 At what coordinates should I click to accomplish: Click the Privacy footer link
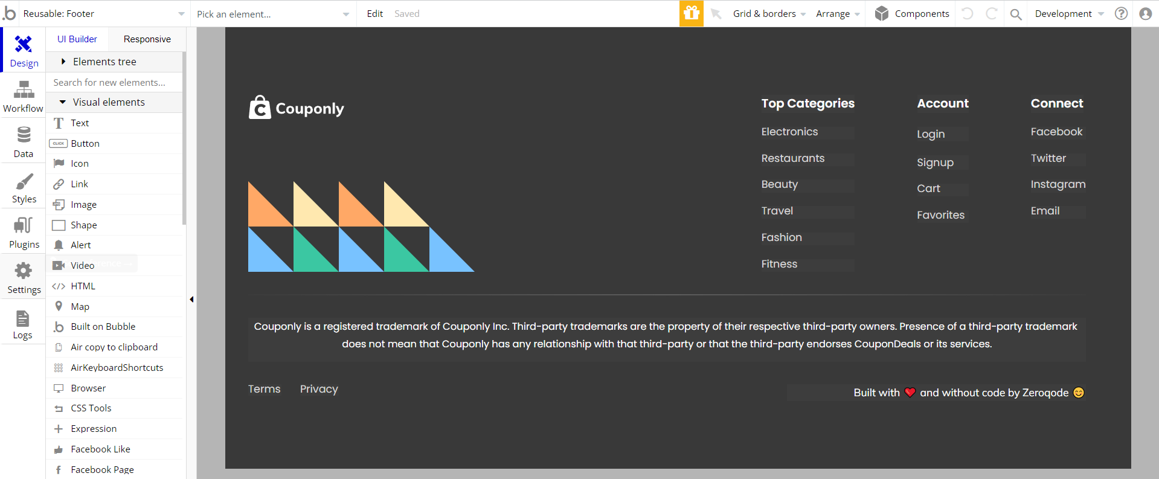[319, 389]
